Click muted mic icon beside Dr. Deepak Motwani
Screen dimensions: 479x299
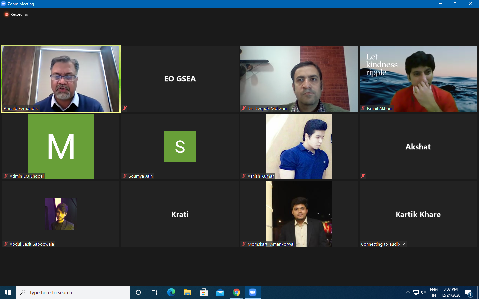tap(244, 108)
